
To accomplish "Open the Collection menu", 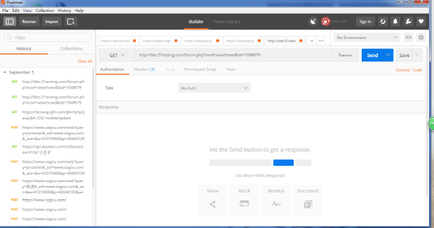I will 45,11.
